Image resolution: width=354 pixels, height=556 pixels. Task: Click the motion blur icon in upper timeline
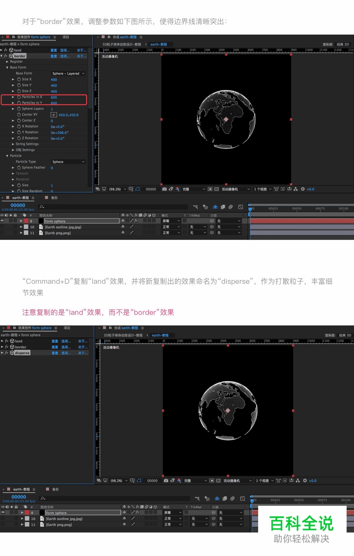point(231,207)
